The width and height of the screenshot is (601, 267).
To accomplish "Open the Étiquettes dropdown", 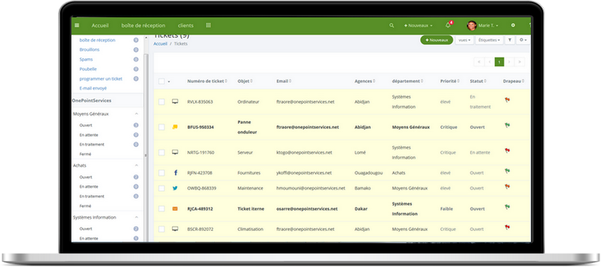I will 489,40.
